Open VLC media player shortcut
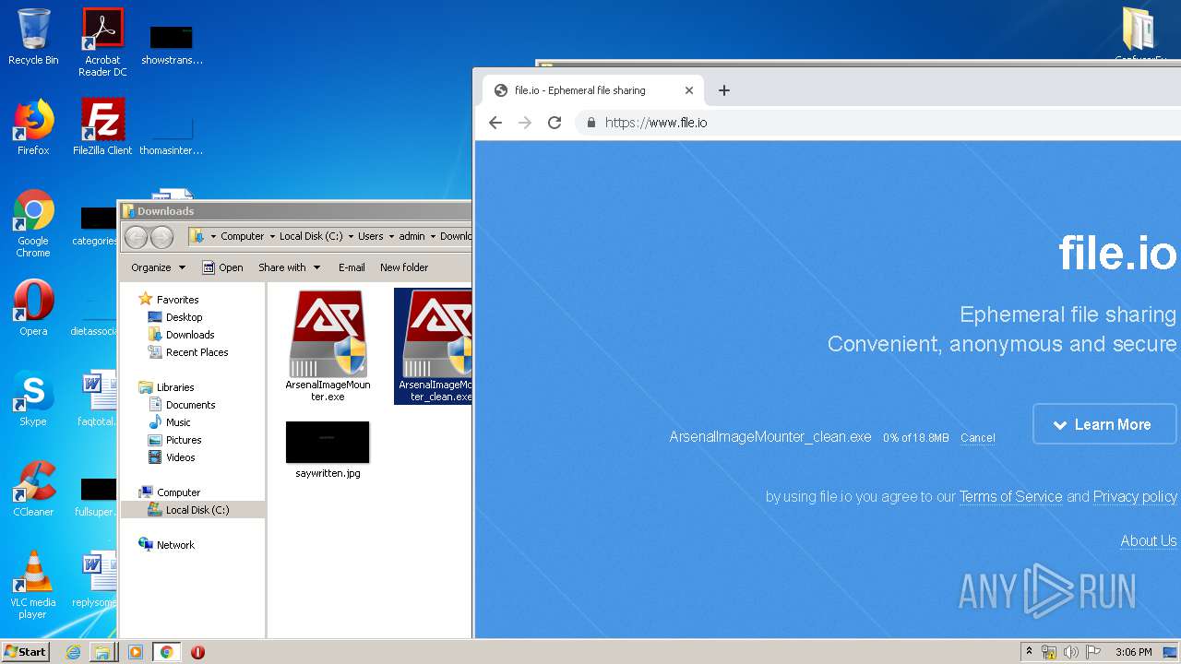 (33, 585)
